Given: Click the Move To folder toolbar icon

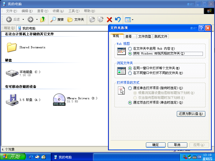Looking at the screenshot, I should coord(92,19).
